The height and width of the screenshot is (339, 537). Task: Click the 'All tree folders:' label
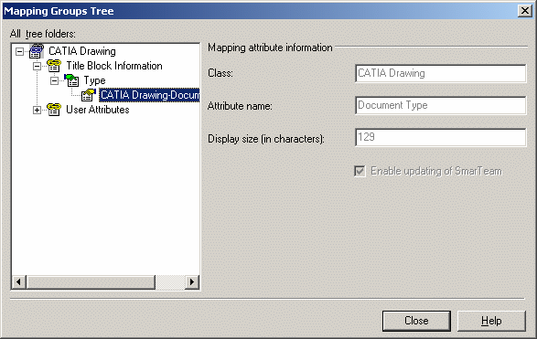[x=43, y=34]
